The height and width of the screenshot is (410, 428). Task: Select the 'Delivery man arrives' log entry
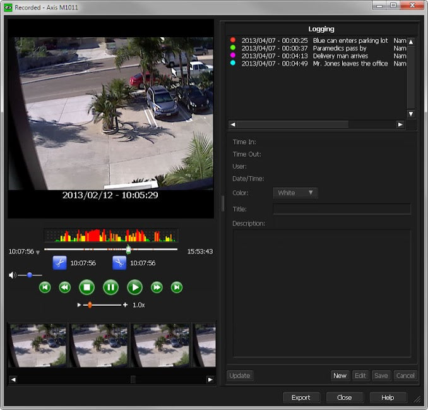click(x=340, y=56)
